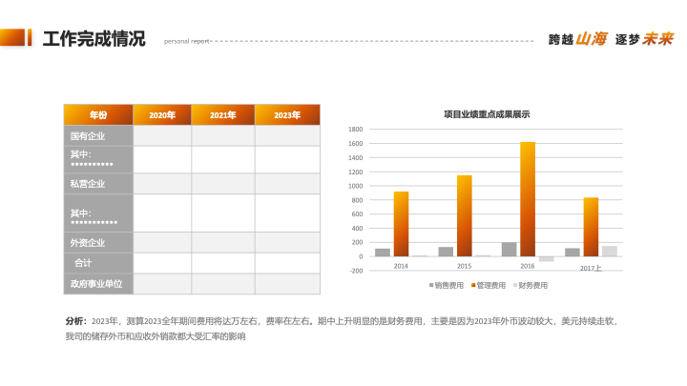This screenshot has height=386, width=687.
Task: Select the orange 管理费用 bar for 2014
Action: click(401, 224)
